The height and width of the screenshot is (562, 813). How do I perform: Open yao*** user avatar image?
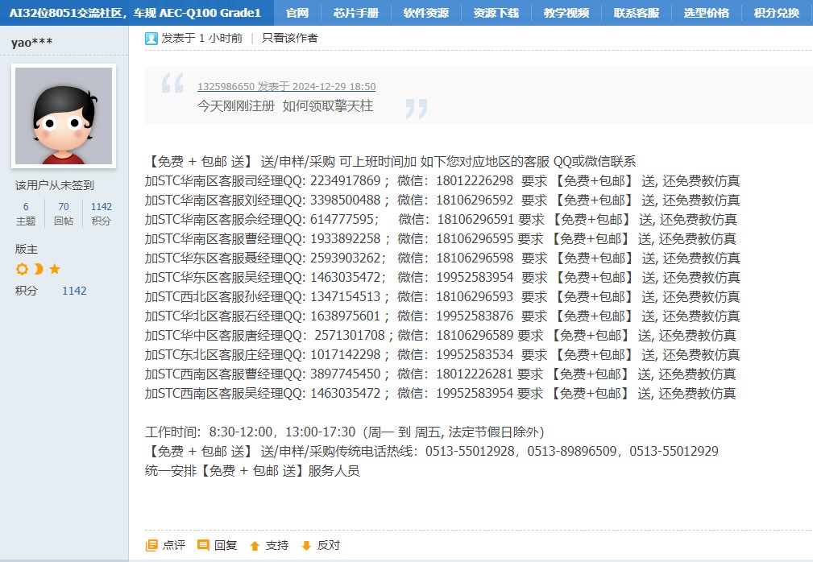(x=64, y=116)
